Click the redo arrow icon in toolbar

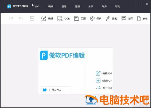click(11, 18)
